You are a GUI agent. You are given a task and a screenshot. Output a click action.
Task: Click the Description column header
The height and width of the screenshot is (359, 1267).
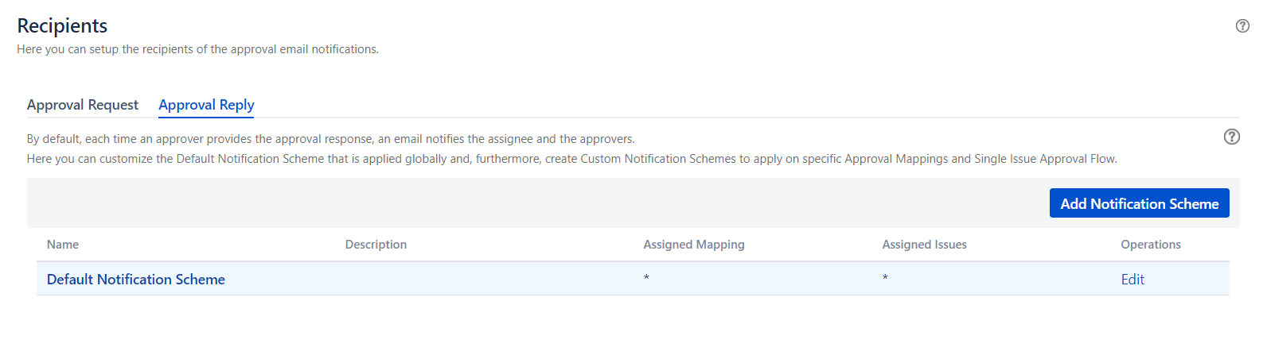coord(376,245)
